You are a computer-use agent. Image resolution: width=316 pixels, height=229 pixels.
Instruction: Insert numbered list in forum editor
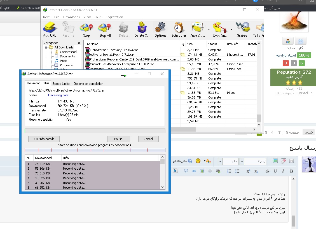pyautogui.click(x=229, y=171)
